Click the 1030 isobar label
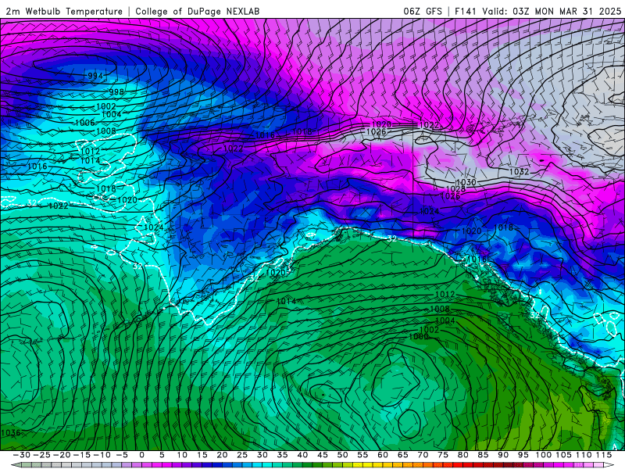 [x=466, y=182]
